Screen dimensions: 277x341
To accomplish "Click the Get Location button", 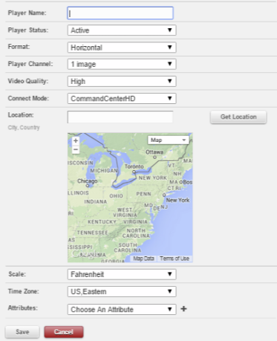I will click(x=238, y=117).
